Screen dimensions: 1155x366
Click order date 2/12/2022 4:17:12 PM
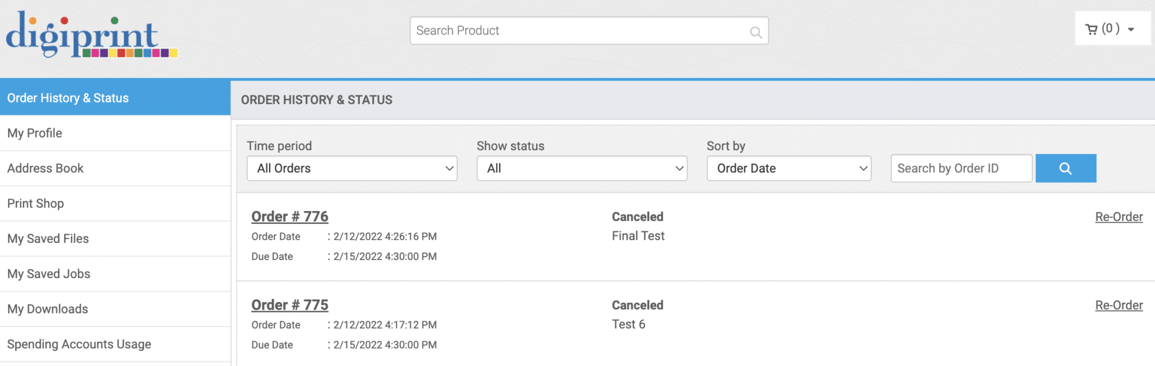[385, 325]
